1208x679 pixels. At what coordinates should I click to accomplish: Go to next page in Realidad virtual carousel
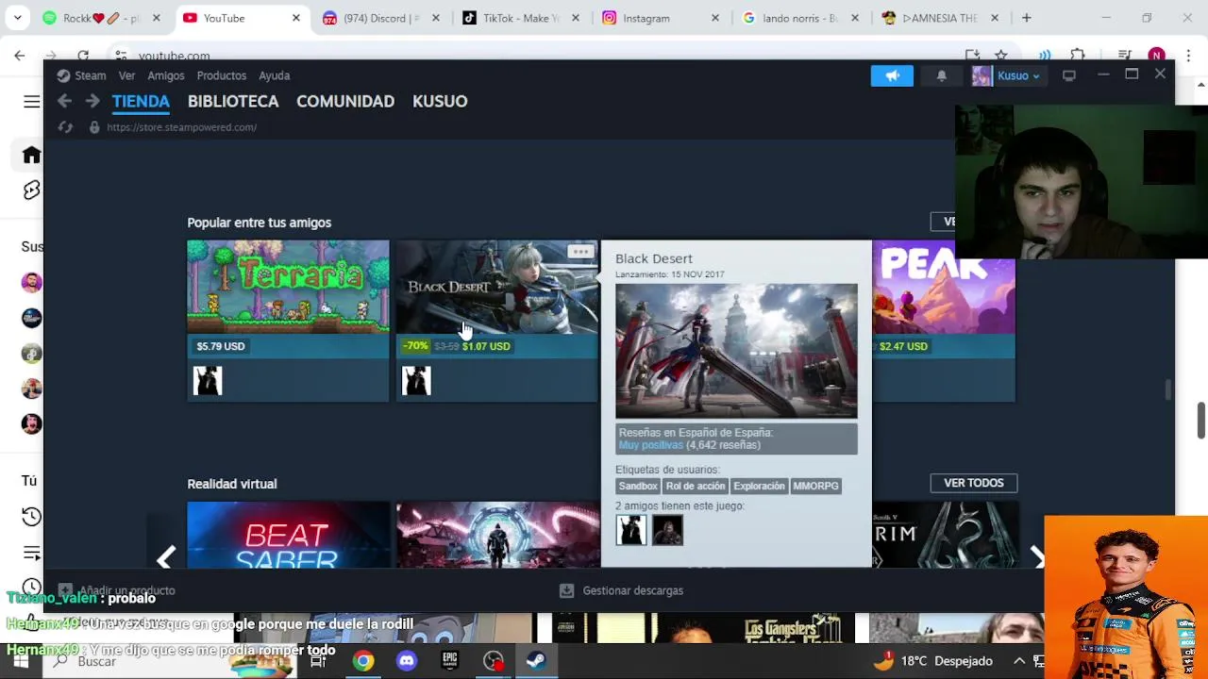point(1037,557)
